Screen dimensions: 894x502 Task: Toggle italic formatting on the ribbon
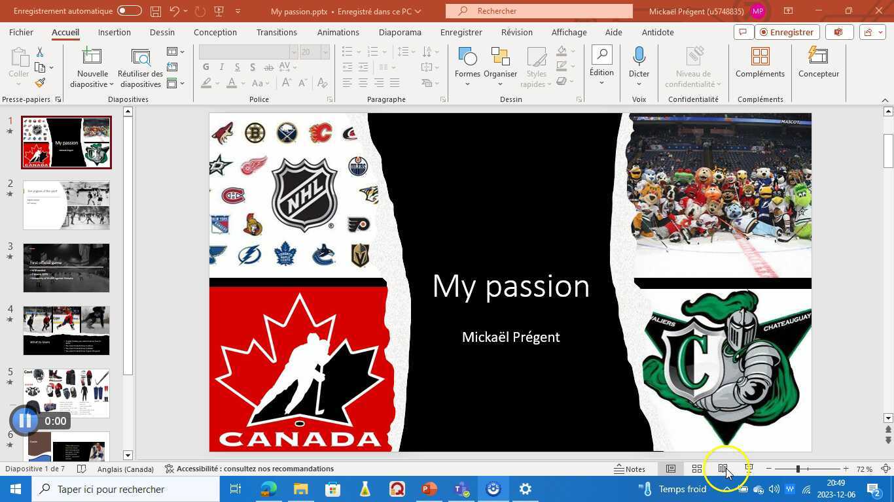coord(221,67)
